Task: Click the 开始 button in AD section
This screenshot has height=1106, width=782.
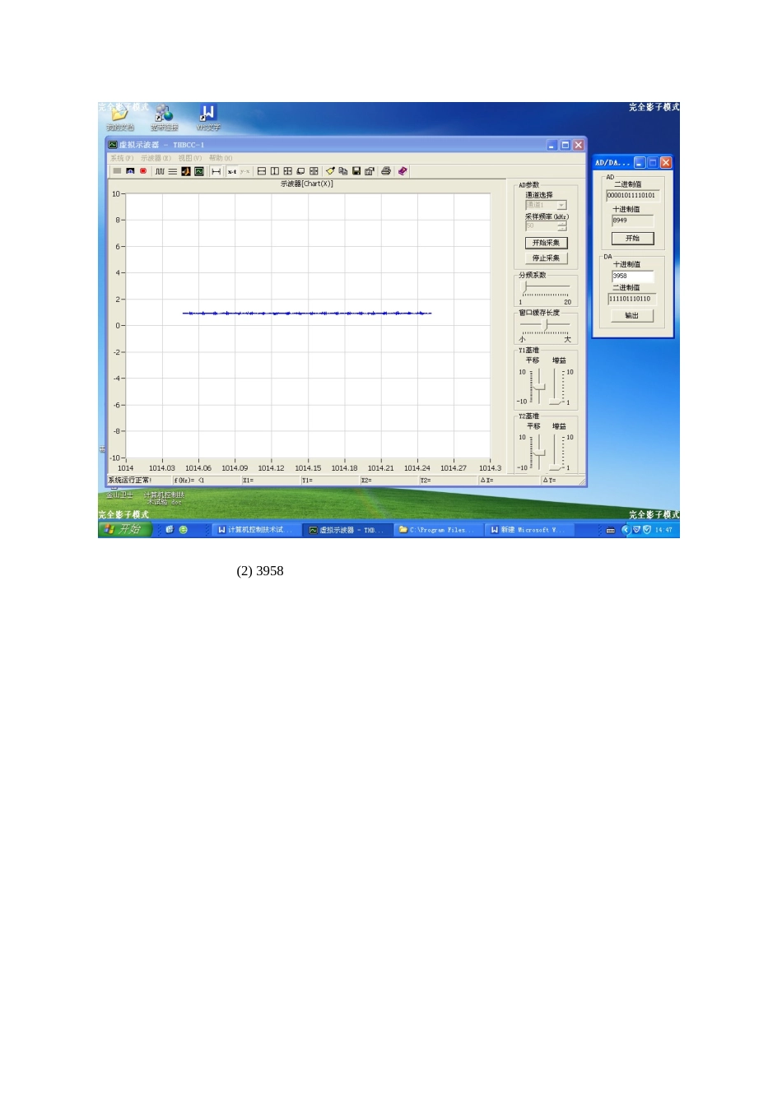Action: click(x=632, y=239)
